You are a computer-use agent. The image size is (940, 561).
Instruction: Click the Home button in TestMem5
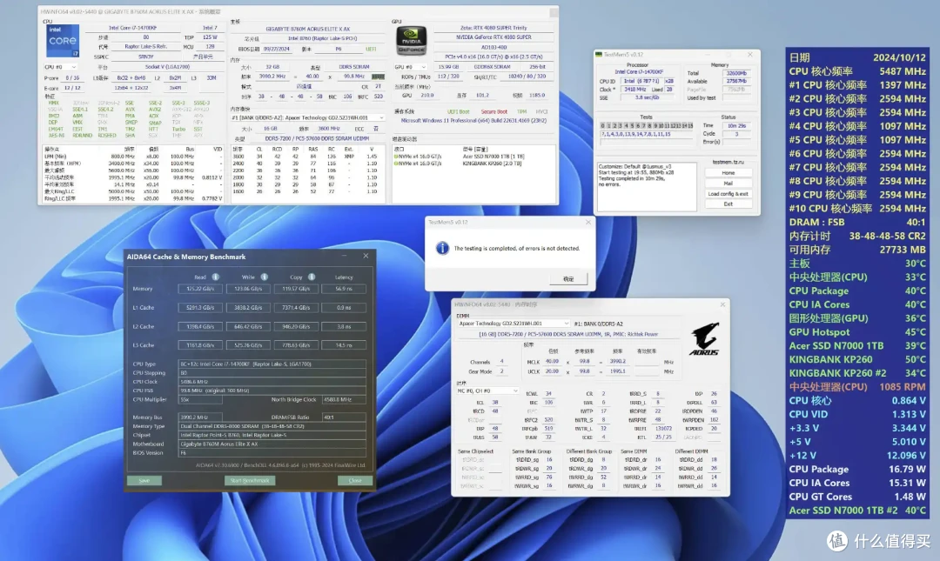728,172
